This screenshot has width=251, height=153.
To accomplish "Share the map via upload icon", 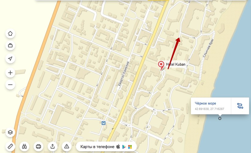I will tap(53, 147).
